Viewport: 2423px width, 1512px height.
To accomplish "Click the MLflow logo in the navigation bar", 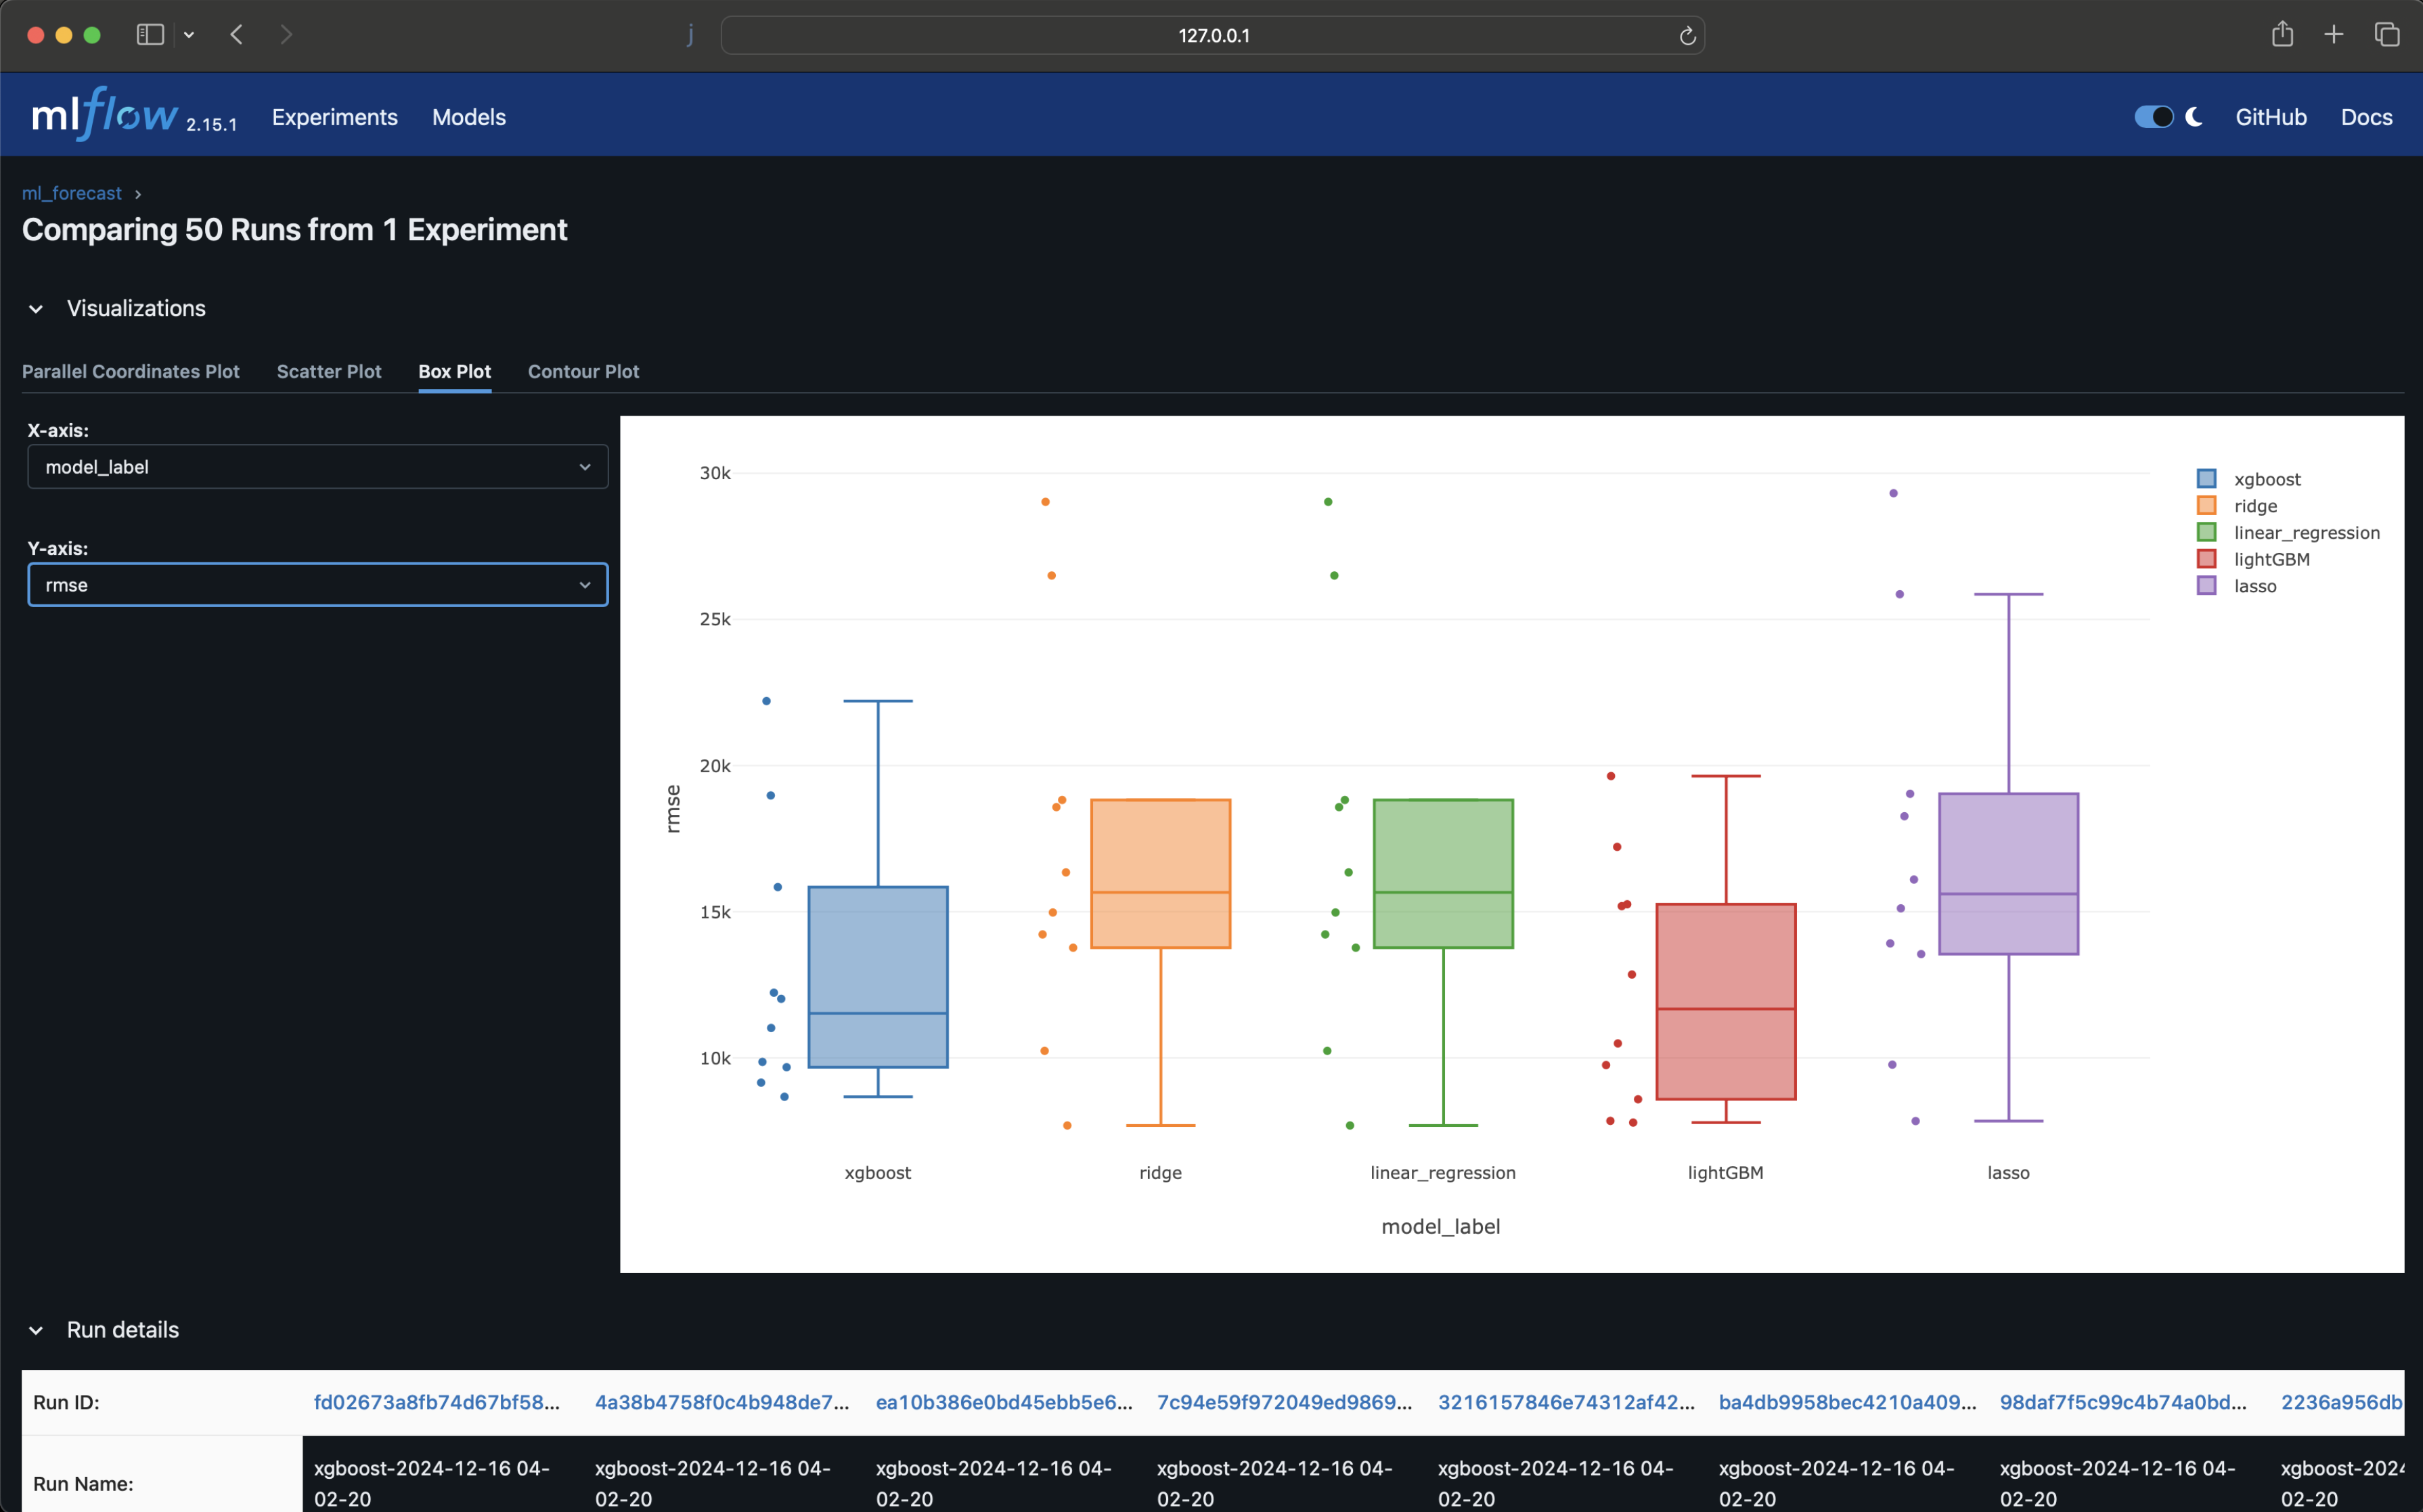I will click(x=103, y=113).
